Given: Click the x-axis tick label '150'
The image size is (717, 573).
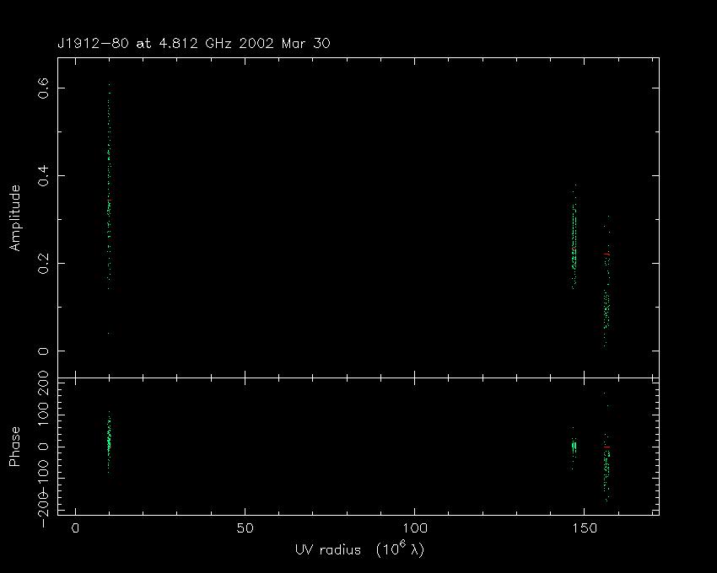Looking at the screenshot, I should (x=585, y=528).
